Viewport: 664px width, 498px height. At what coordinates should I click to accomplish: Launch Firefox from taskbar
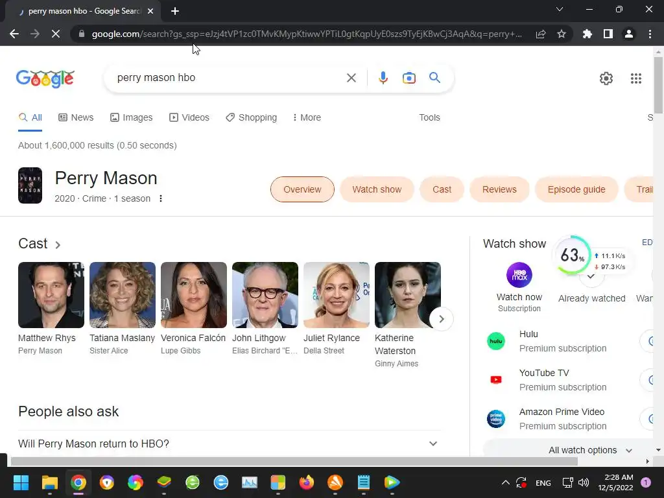(306, 482)
